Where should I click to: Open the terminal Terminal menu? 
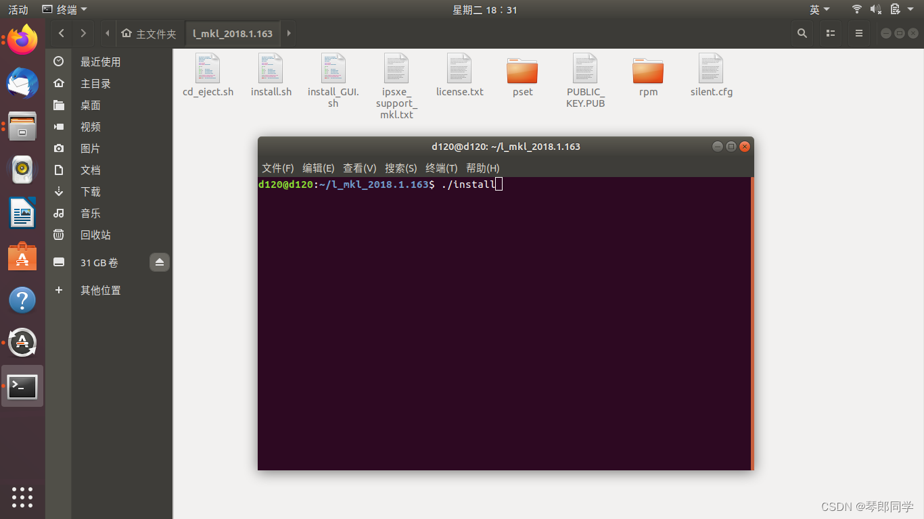441,168
